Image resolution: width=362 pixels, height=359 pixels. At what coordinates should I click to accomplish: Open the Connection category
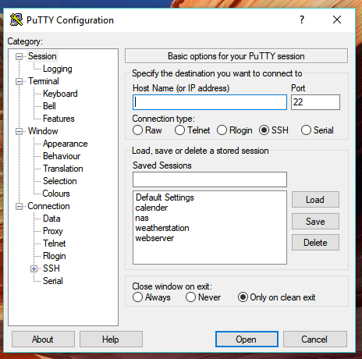click(48, 206)
